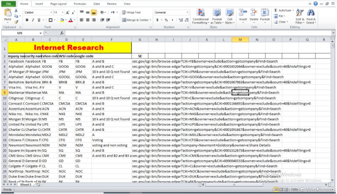Click Increase Indent icon
The width and height of the screenshot is (337, 194).
[108, 20]
